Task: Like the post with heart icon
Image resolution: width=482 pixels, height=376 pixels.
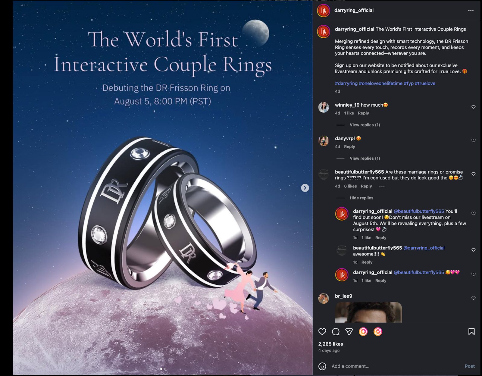Action: pos(322,332)
